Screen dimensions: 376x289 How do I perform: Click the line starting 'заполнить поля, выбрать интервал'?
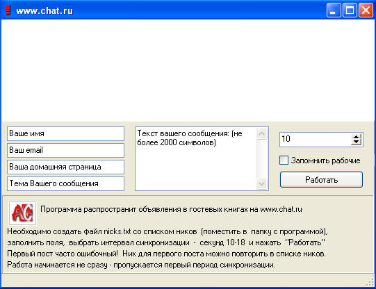tap(166, 242)
